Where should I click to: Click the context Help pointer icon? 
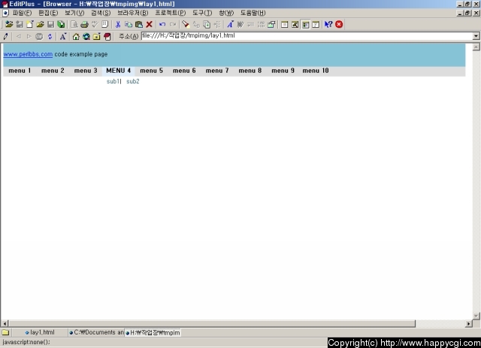point(328,25)
